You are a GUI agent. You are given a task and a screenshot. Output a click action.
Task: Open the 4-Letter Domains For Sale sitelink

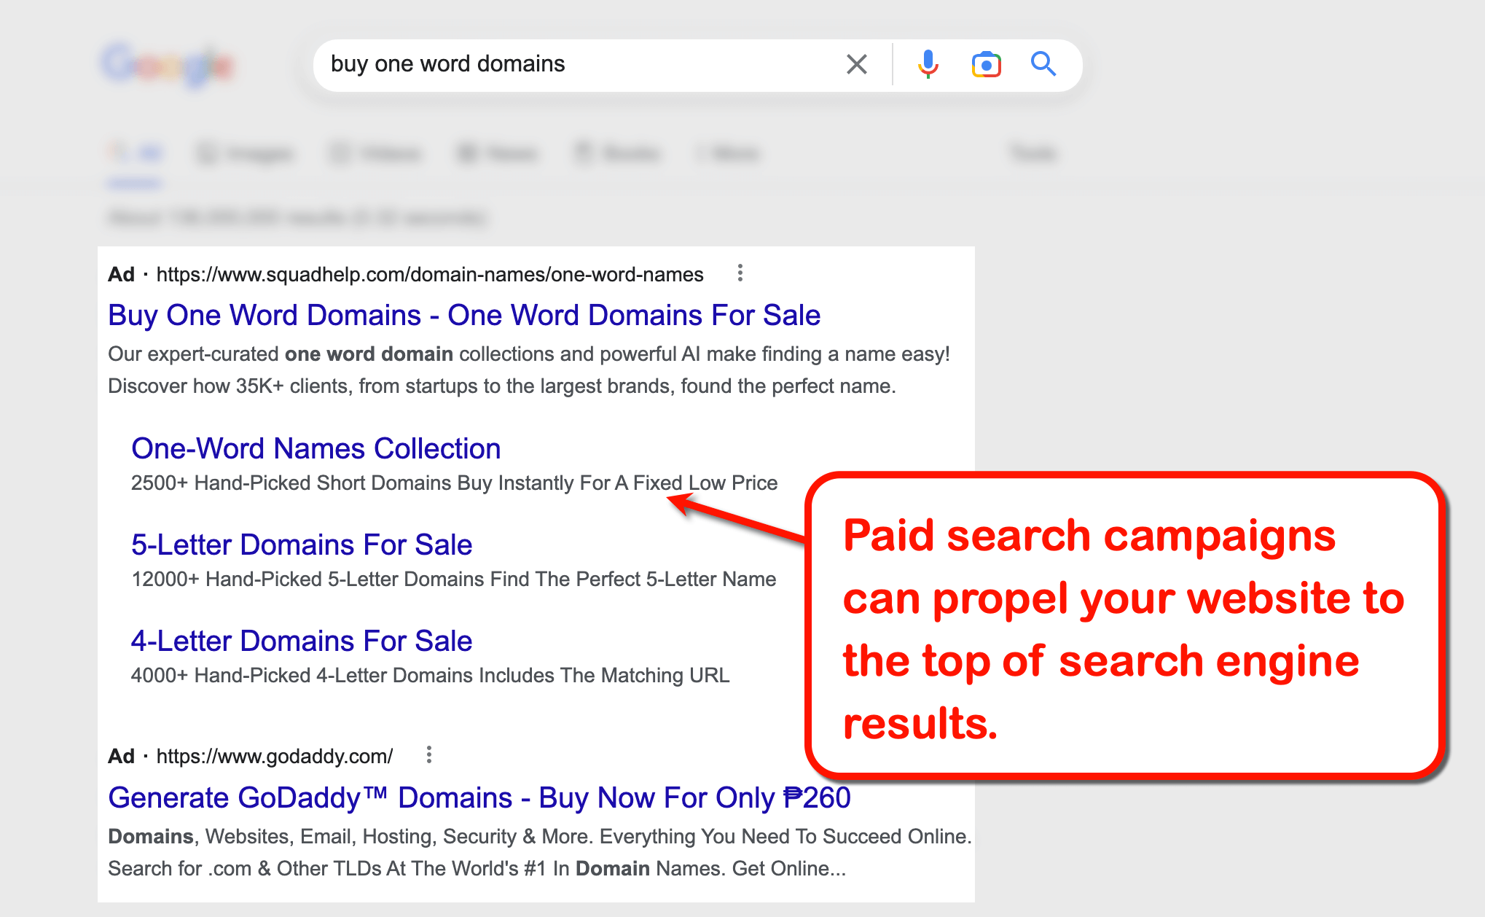(x=300, y=641)
